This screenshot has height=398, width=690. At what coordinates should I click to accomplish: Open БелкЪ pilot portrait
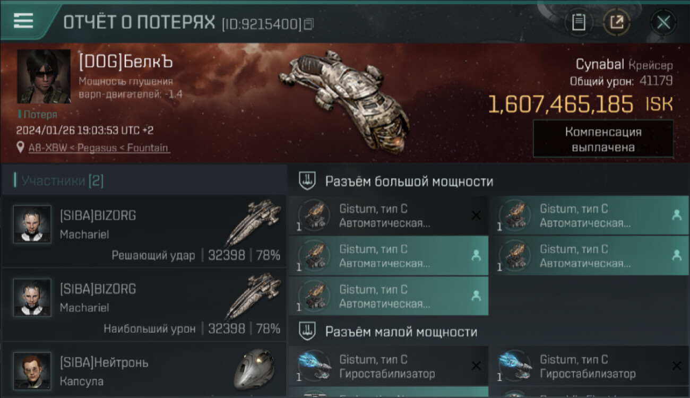tap(44, 76)
